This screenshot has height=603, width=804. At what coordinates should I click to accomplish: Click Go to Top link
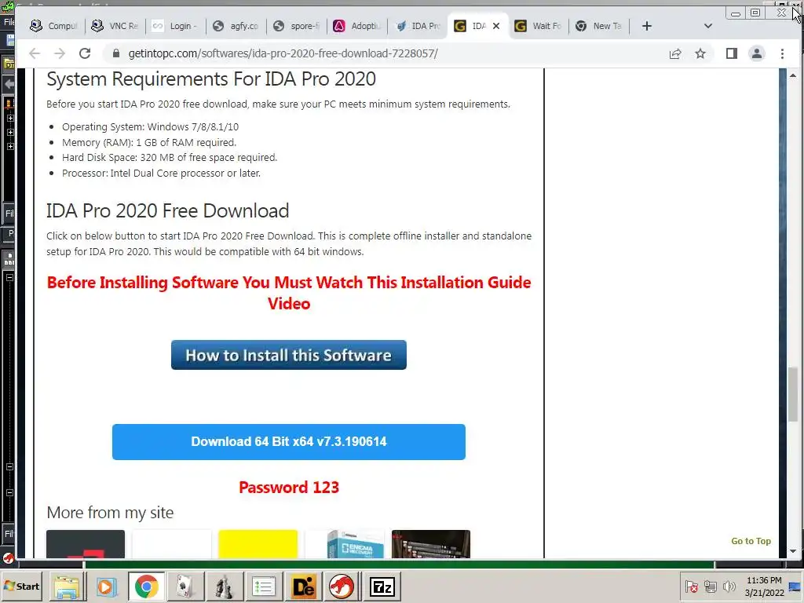click(751, 541)
